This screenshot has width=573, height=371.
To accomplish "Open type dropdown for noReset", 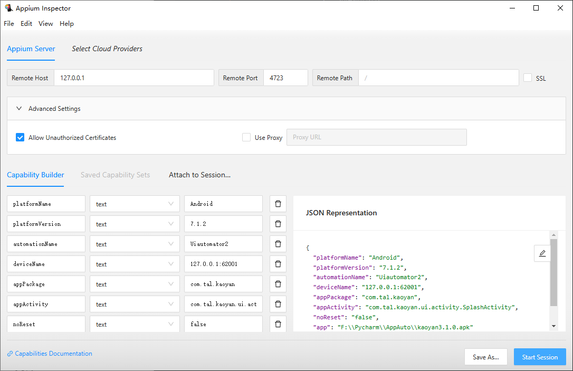I will pyautogui.click(x=135, y=324).
